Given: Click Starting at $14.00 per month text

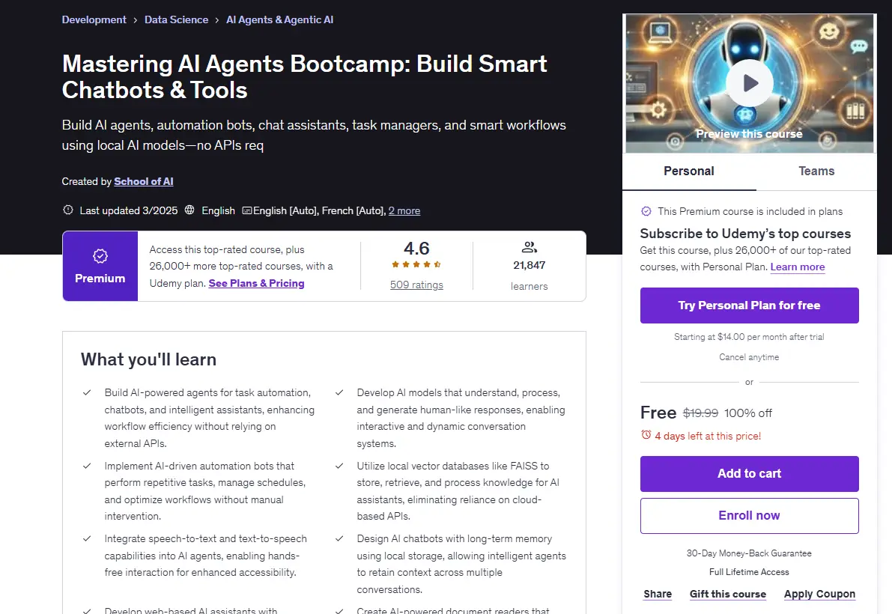Looking at the screenshot, I should click(x=749, y=336).
